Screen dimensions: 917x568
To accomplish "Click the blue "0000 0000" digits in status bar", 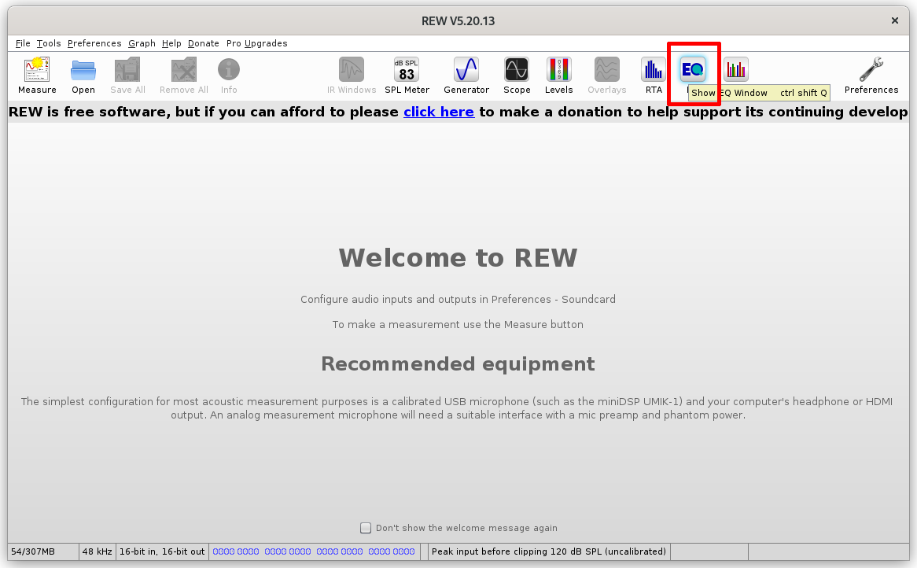I will click(314, 551).
